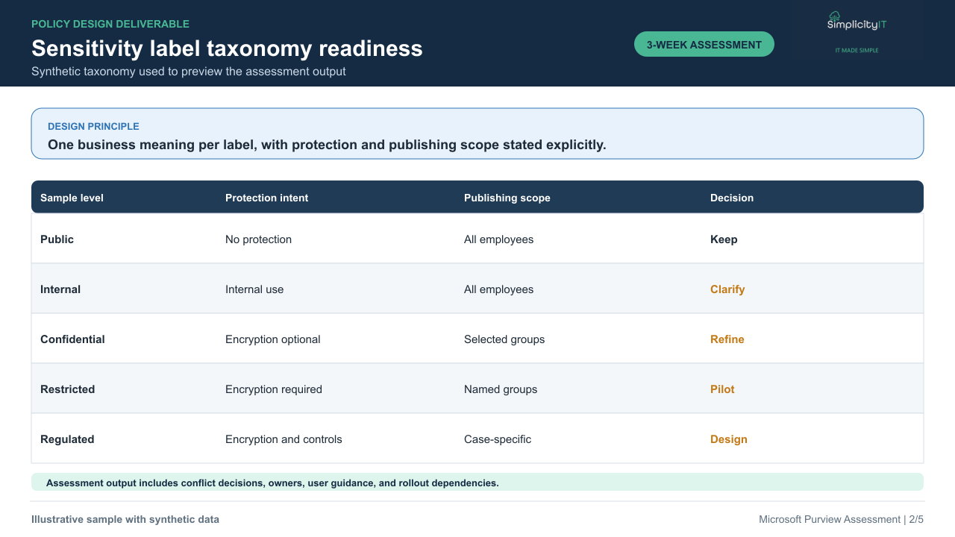
Task: Click the 'Encryption and controls' cell
Action: [284, 439]
